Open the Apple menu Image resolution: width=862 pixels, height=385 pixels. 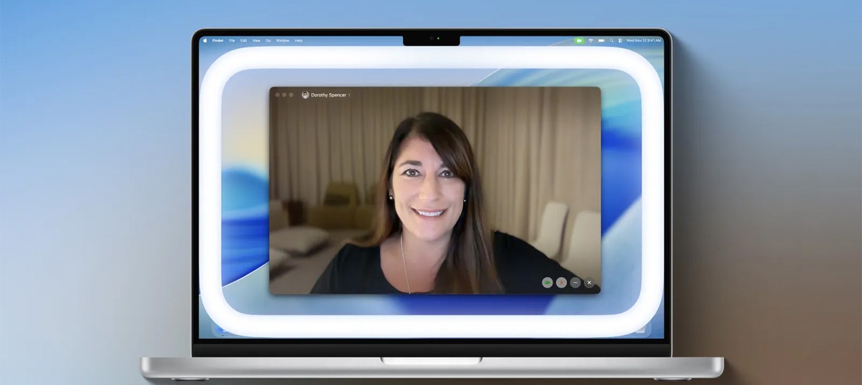(206, 41)
